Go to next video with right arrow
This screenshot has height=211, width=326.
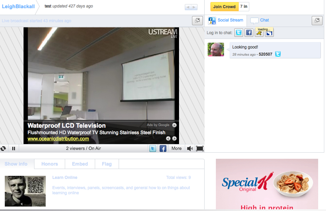[194, 7]
